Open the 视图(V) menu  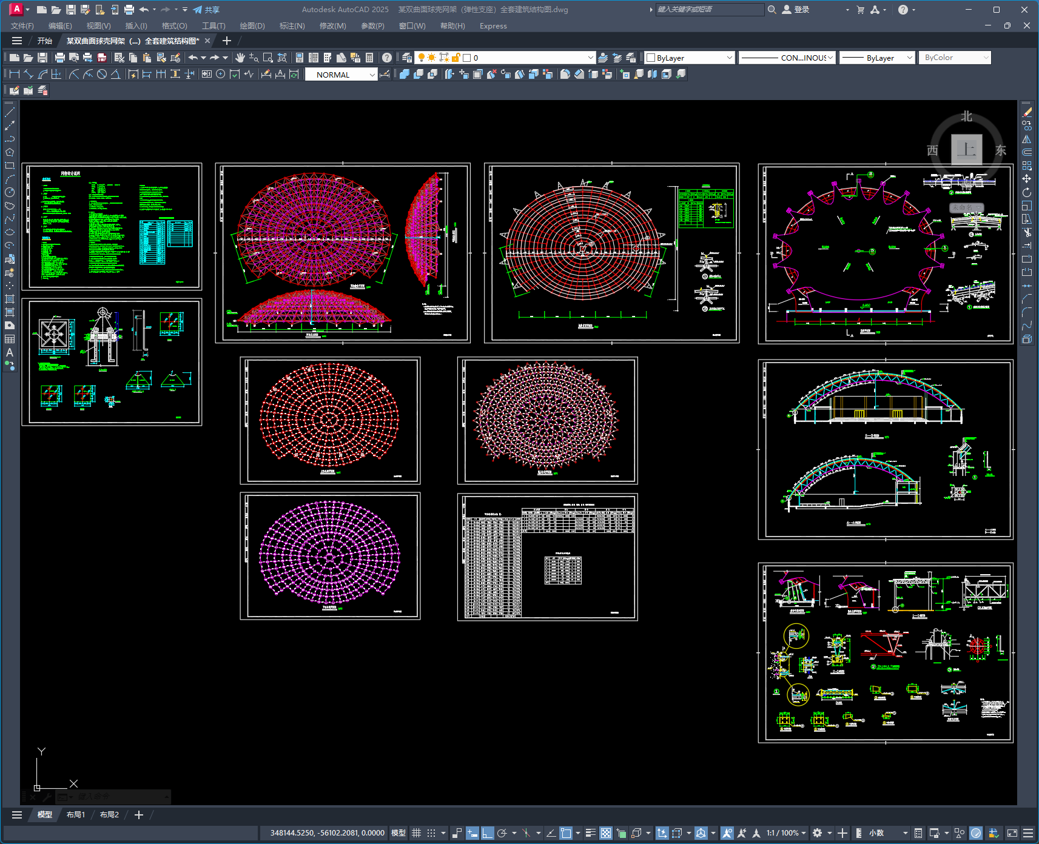coord(98,26)
